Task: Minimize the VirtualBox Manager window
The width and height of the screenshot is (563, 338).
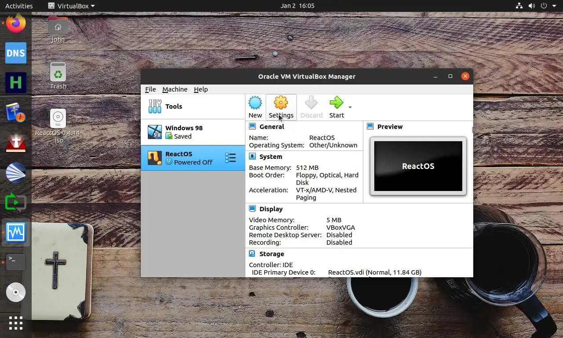Action: click(435, 76)
